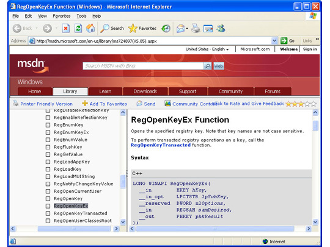The width and height of the screenshot is (330, 247).
Task: Click the envelope icon beside Send
Action: pos(139,103)
